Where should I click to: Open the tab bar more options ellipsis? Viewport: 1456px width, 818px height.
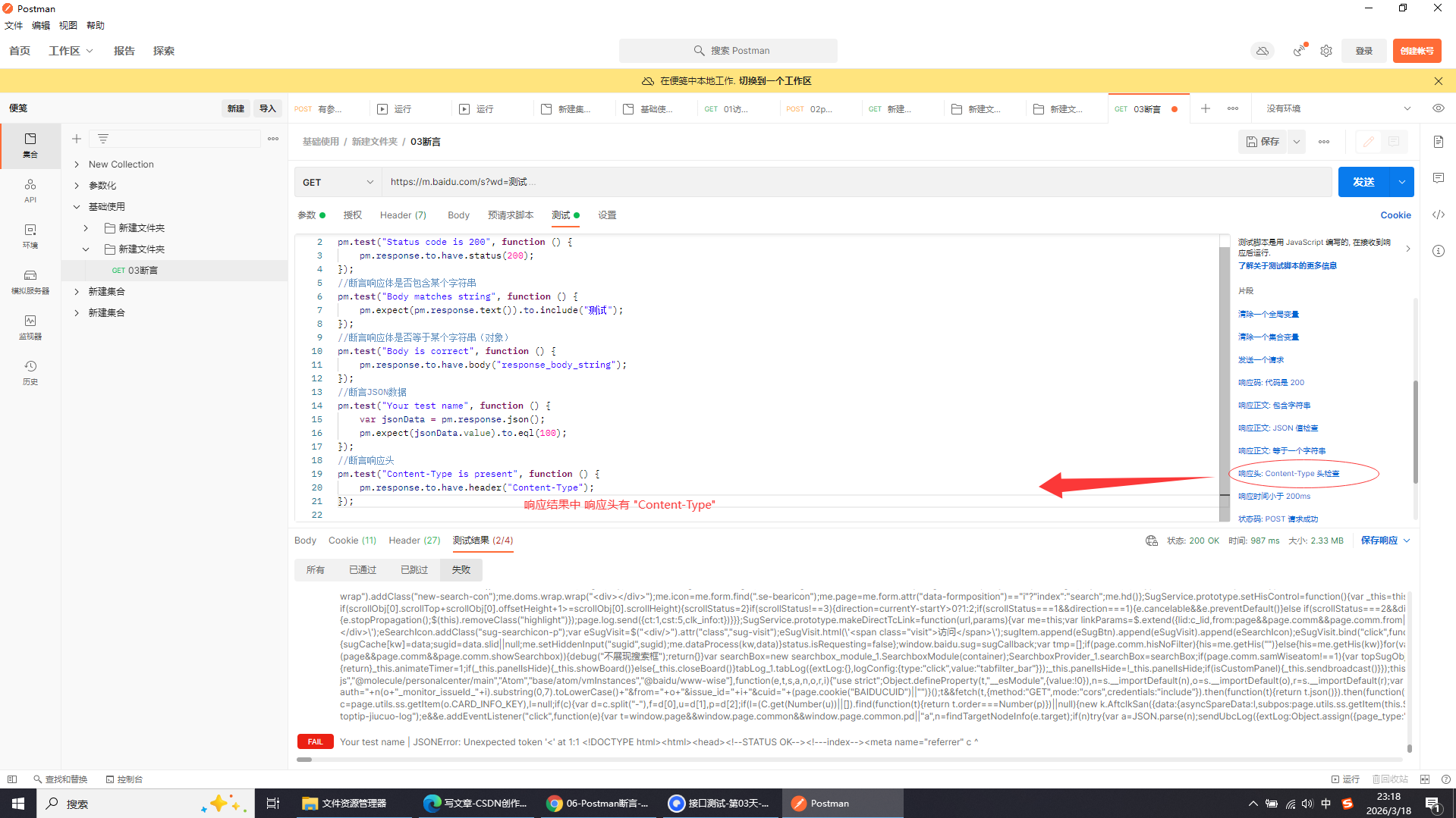click(x=1233, y=108)
